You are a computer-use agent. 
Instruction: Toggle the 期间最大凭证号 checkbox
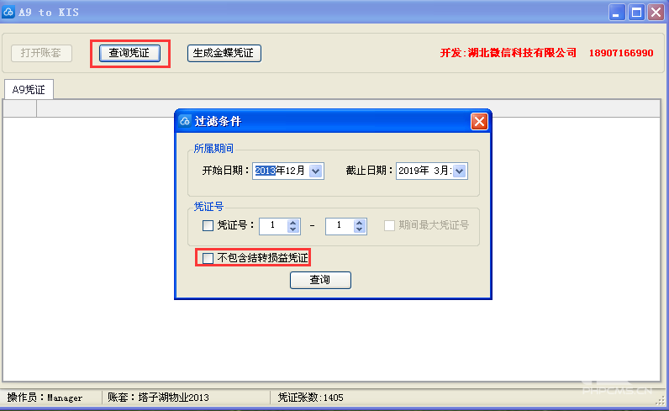click(390, 225)
